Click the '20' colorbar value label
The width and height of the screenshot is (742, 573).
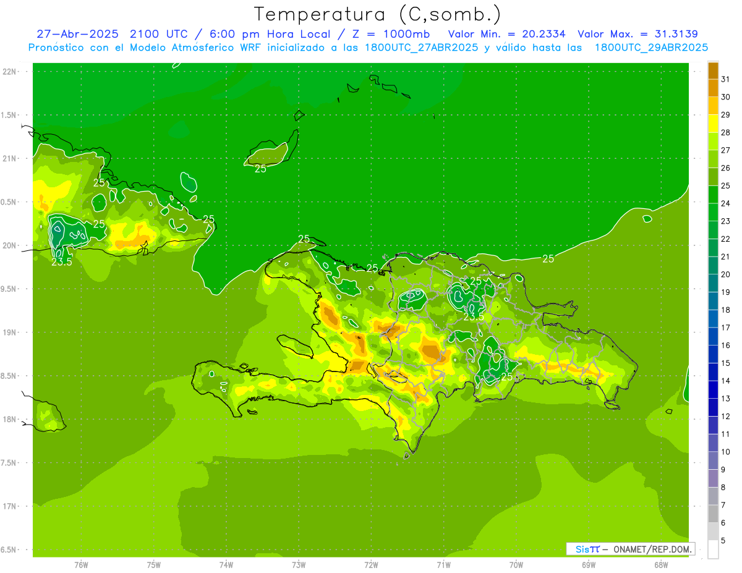click(x=725, y=274)
